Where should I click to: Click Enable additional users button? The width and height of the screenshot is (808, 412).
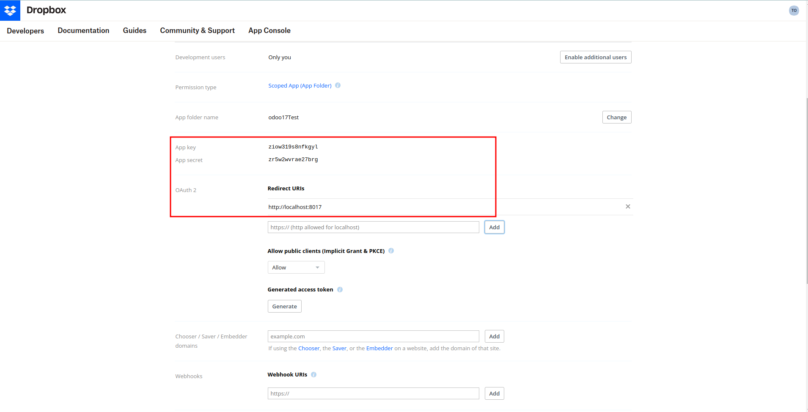595,57
